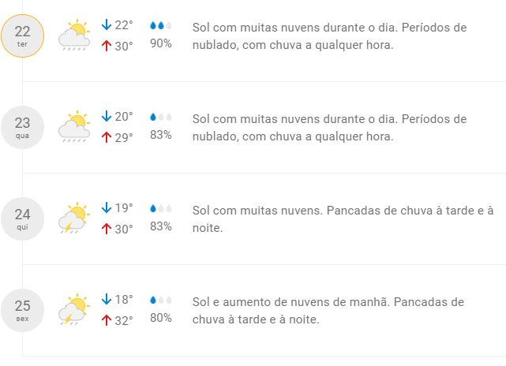506x366 pixels.
Task: Select the day 24 qui circle
Action: point(22,218)
